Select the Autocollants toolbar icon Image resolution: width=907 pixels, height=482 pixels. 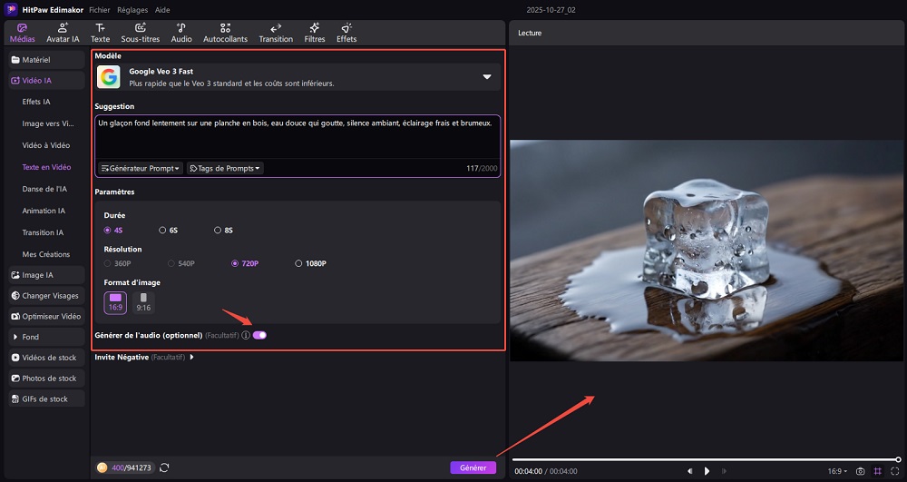[x=225, y=33]
